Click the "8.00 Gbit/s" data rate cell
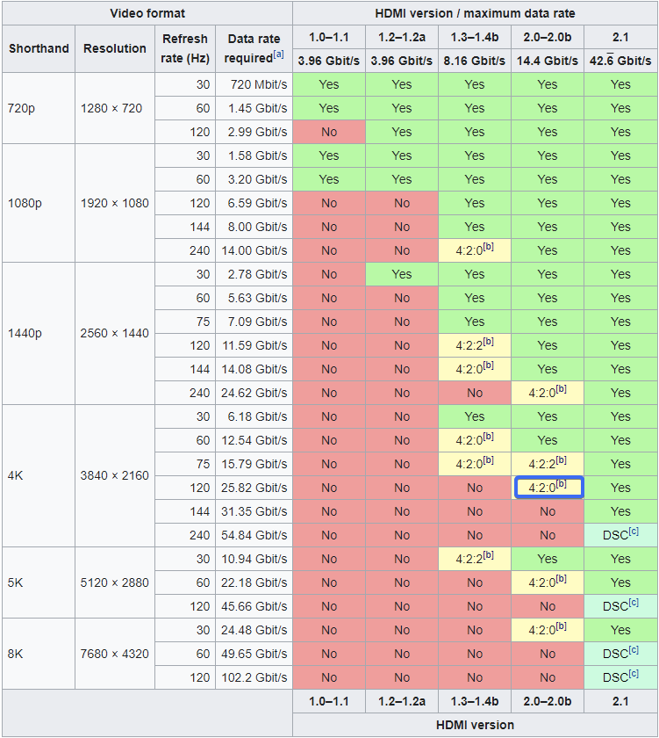The image size is (659, 738). tap(254, 227)
